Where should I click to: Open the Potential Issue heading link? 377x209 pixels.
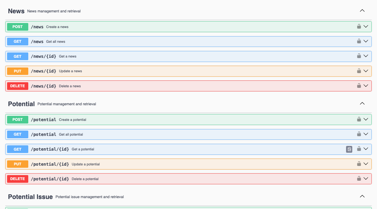tap(30, 197)
